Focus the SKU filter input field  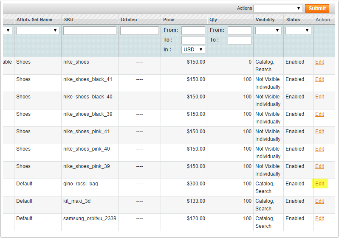[x=90, y=31]
